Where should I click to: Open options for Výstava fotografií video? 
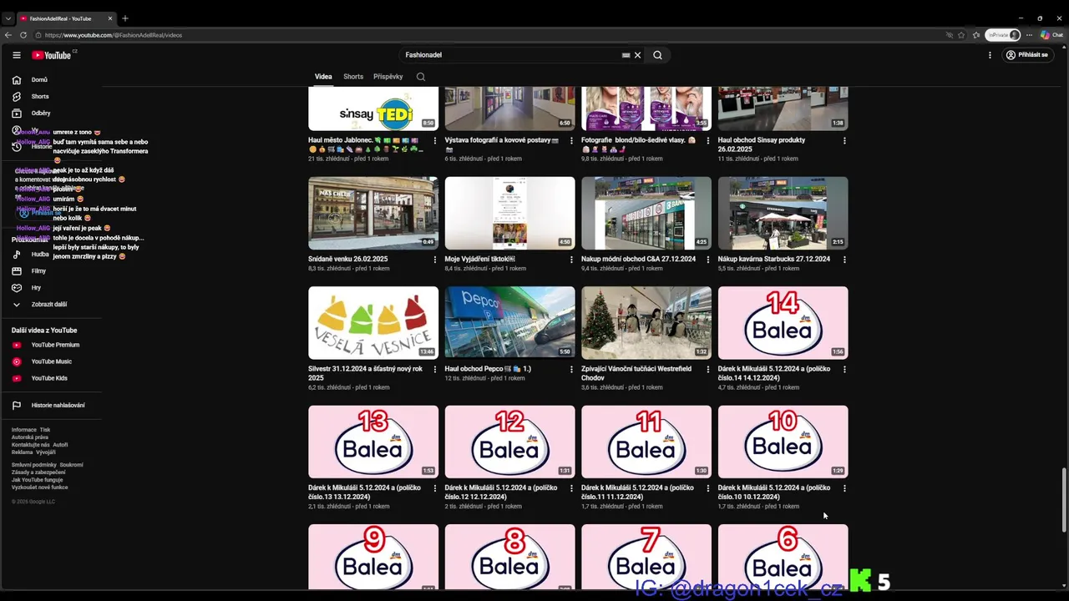[x=571, y=141]
